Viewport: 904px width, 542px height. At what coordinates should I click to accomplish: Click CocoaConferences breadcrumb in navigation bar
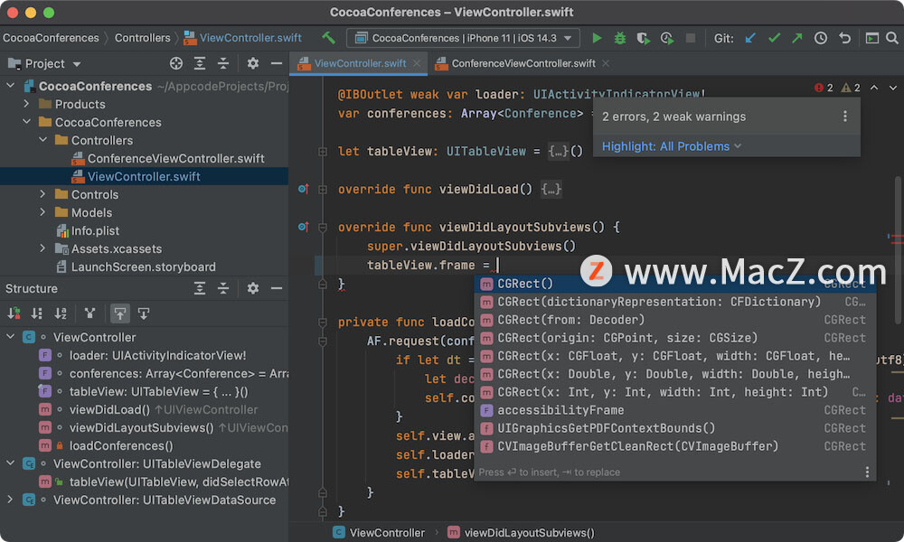click(x=51, y=38)
